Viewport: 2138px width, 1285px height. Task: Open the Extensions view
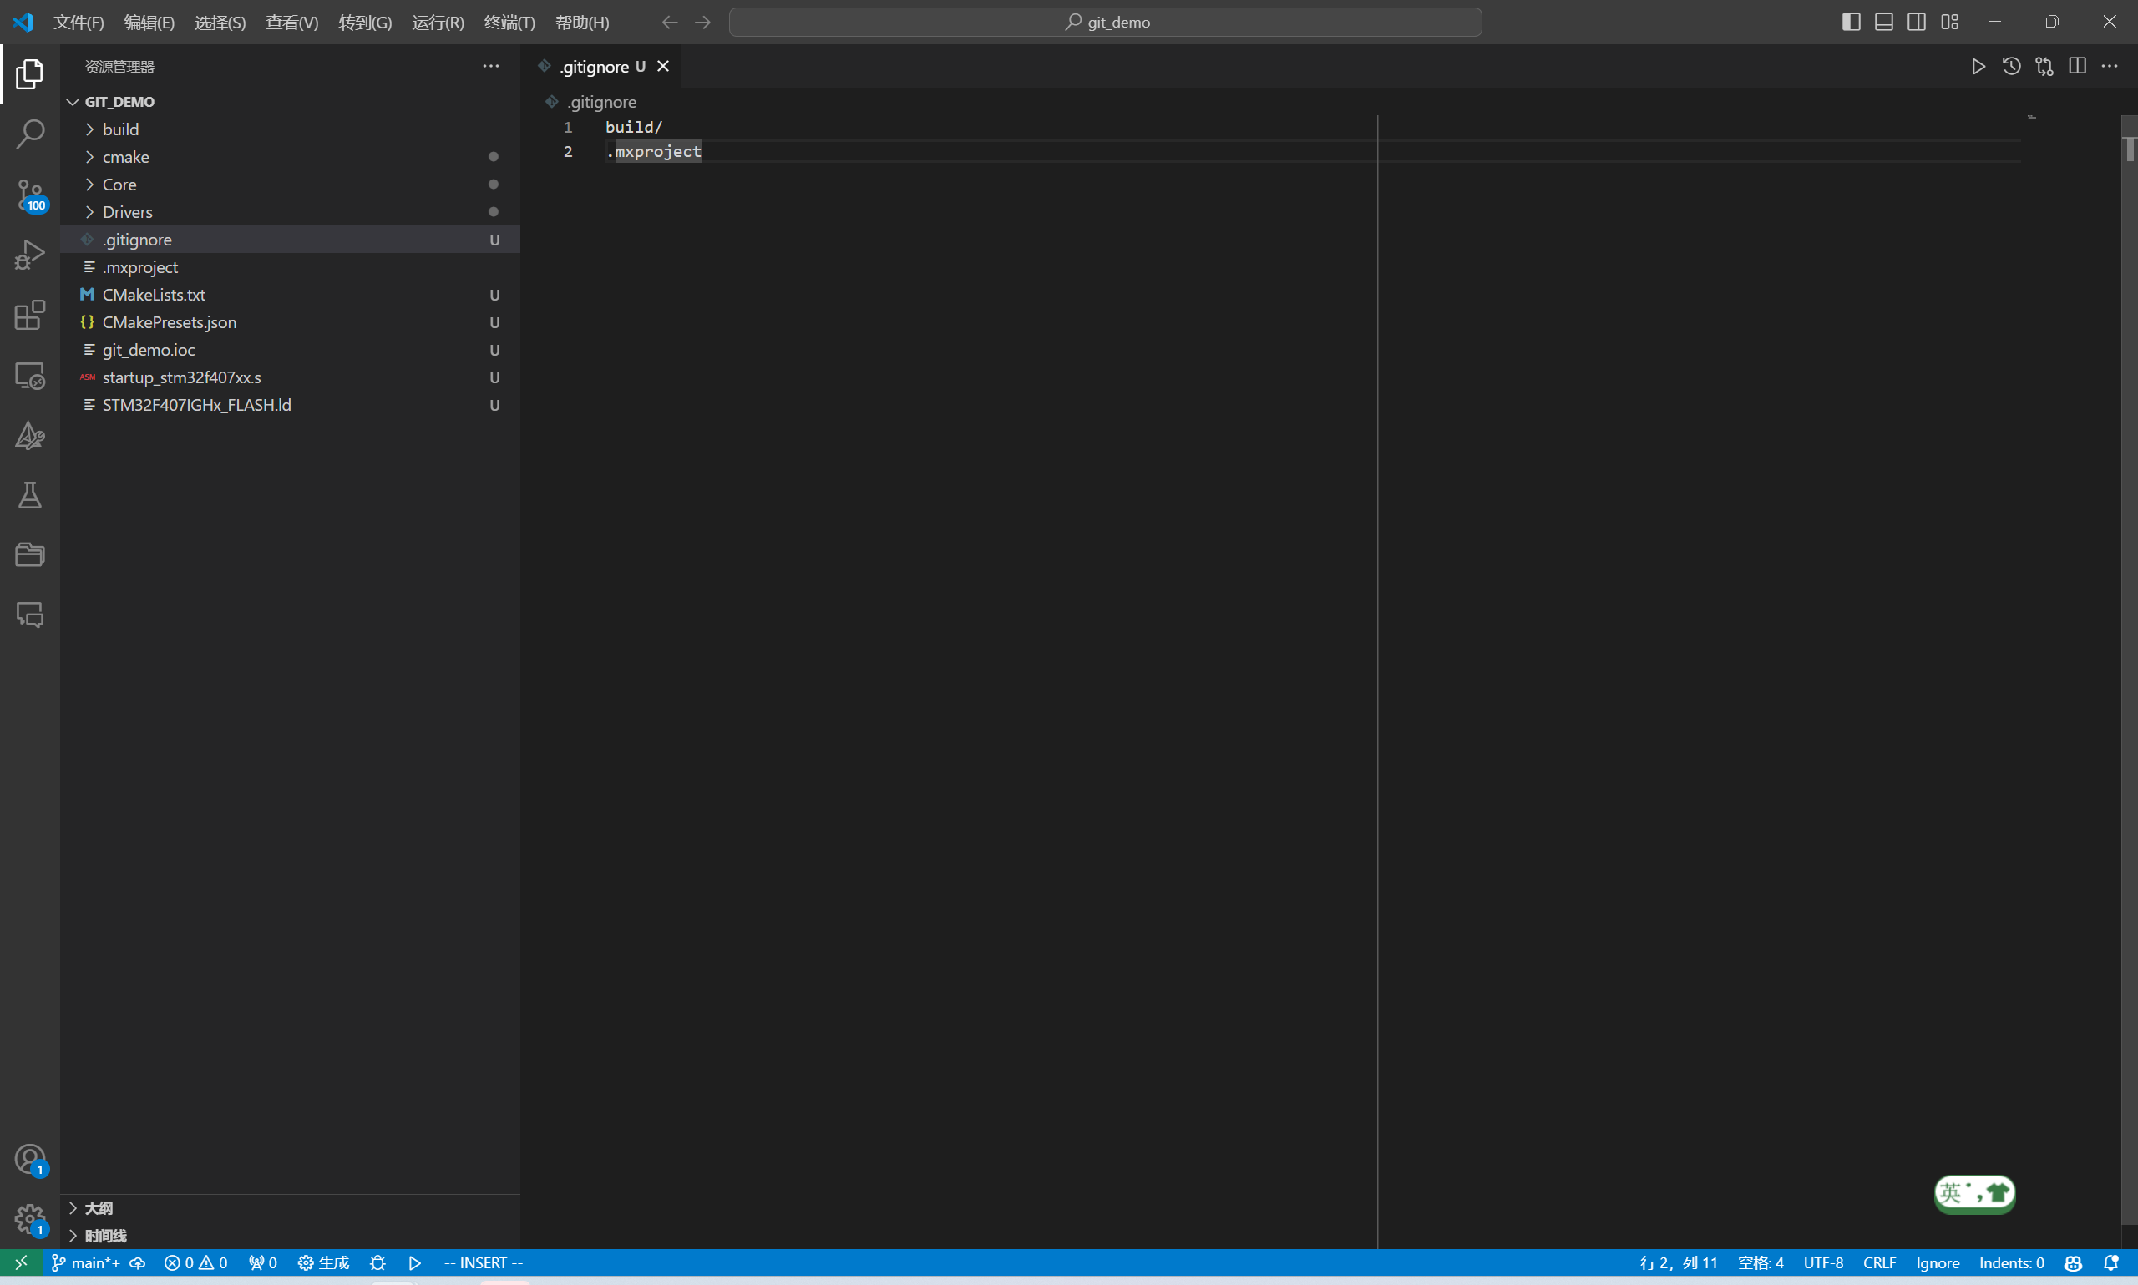(x=29, y=315)
